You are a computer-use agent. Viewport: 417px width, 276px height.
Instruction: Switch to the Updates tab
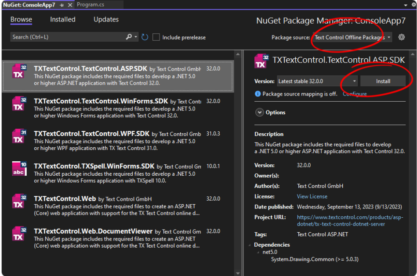pyautogui.click(x=106, y=19)
